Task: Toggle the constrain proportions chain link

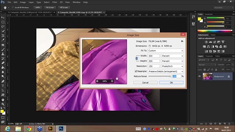Action: 137,58
